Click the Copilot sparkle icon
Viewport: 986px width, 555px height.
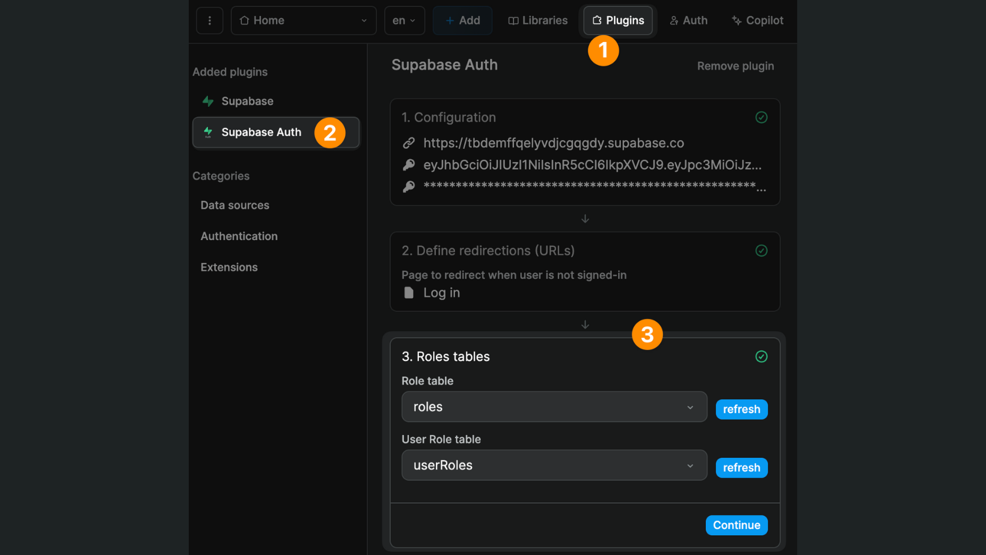point(736,20)
